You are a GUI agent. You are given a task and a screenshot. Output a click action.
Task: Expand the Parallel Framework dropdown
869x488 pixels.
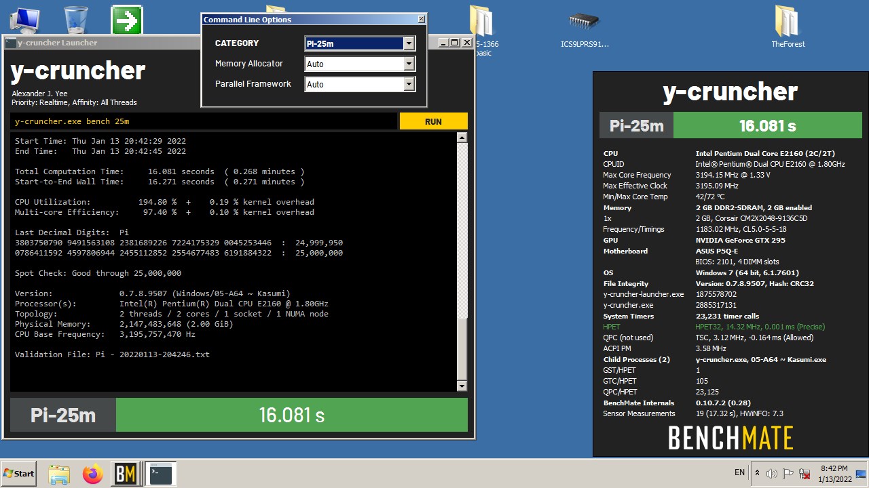click(x=359, y=84)
